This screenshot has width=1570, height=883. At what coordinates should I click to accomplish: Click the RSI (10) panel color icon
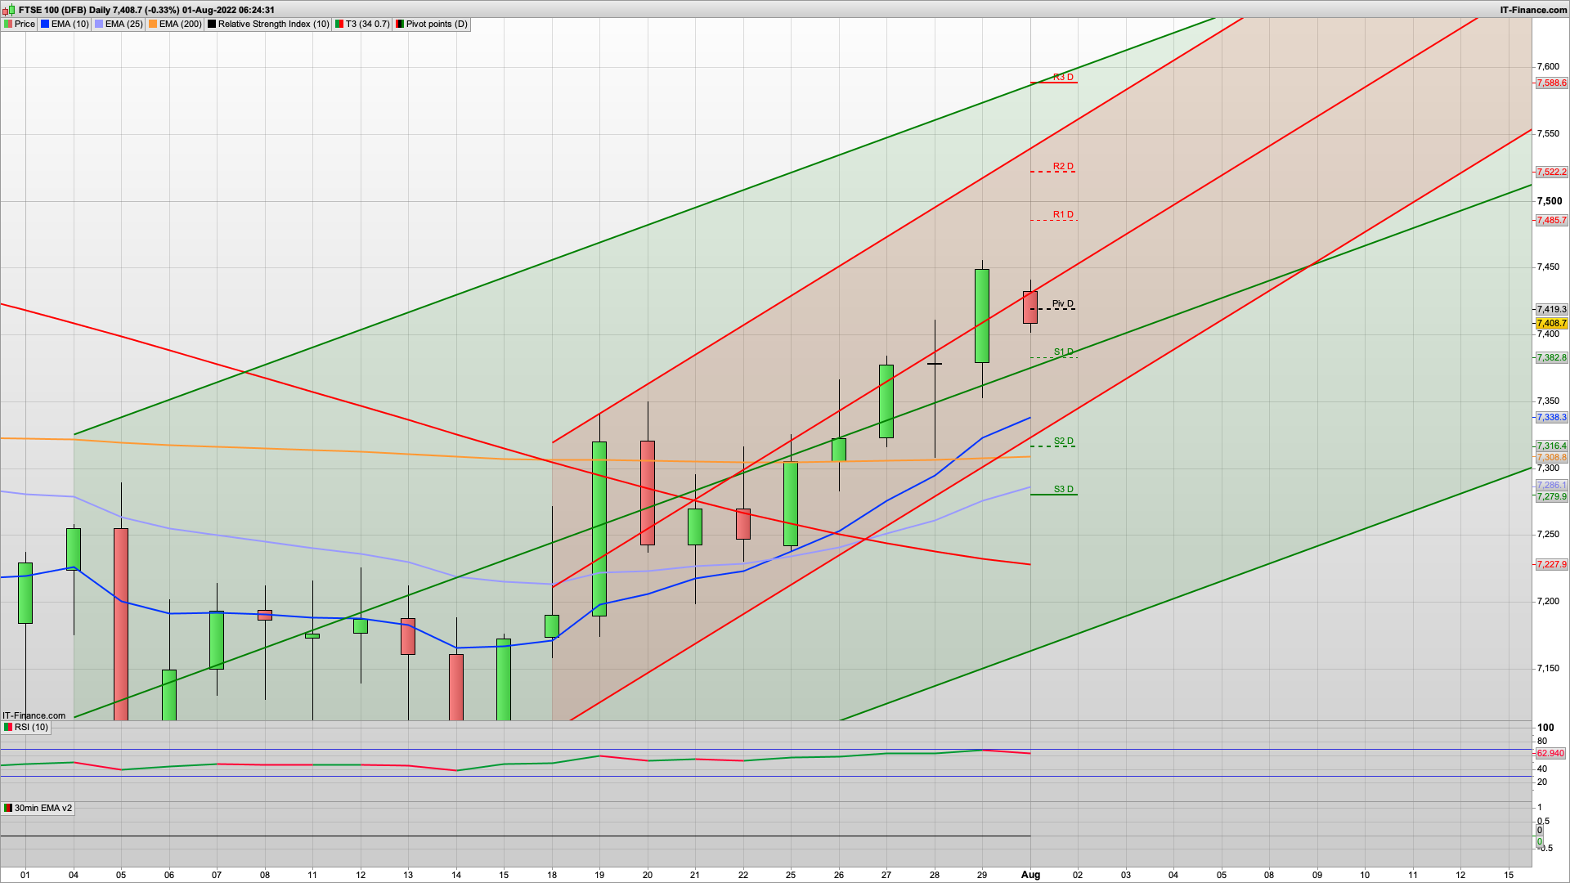(x=8, y=727)
